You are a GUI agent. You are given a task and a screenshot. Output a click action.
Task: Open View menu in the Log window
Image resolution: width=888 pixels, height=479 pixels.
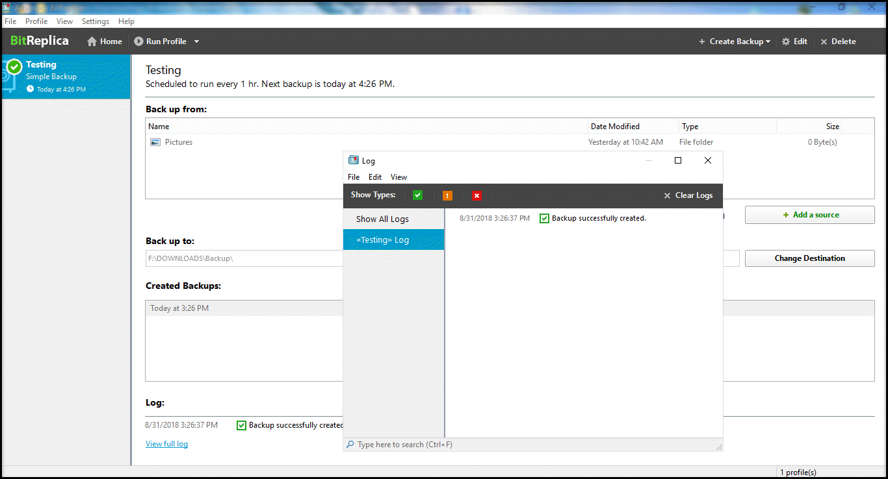[398, 177]
